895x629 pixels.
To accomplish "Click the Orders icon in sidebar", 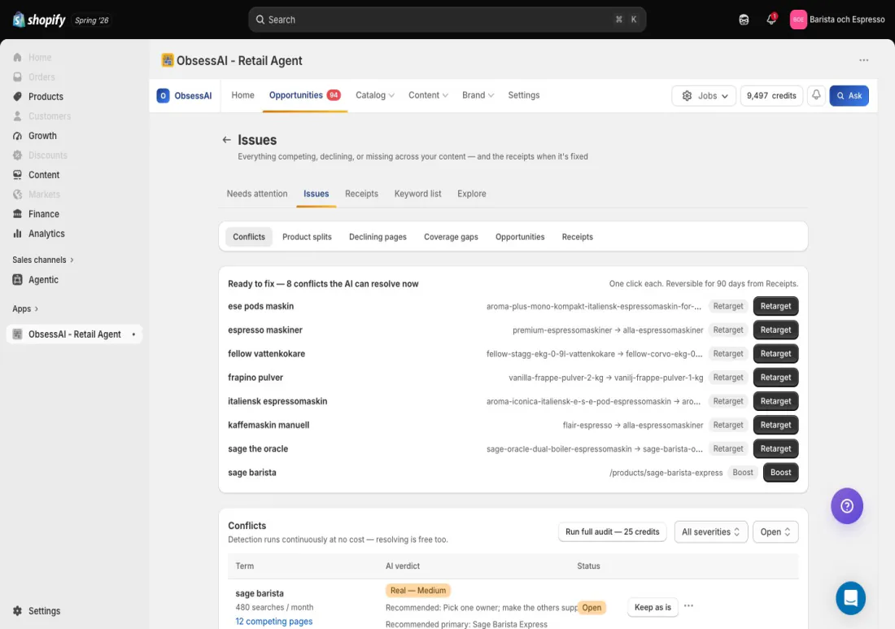I will tap(17, 77).
